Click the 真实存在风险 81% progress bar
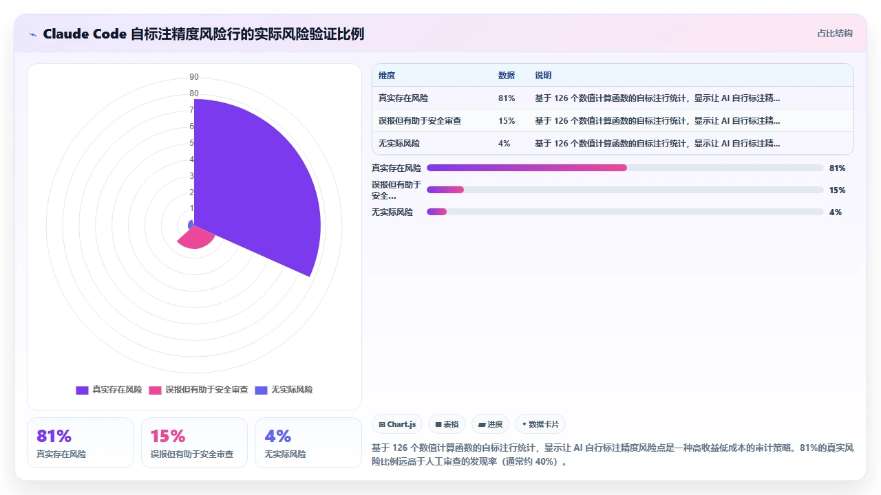 point(625,168)
